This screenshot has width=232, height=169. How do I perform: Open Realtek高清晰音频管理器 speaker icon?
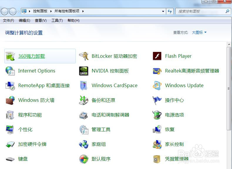(x=157, y=71)
